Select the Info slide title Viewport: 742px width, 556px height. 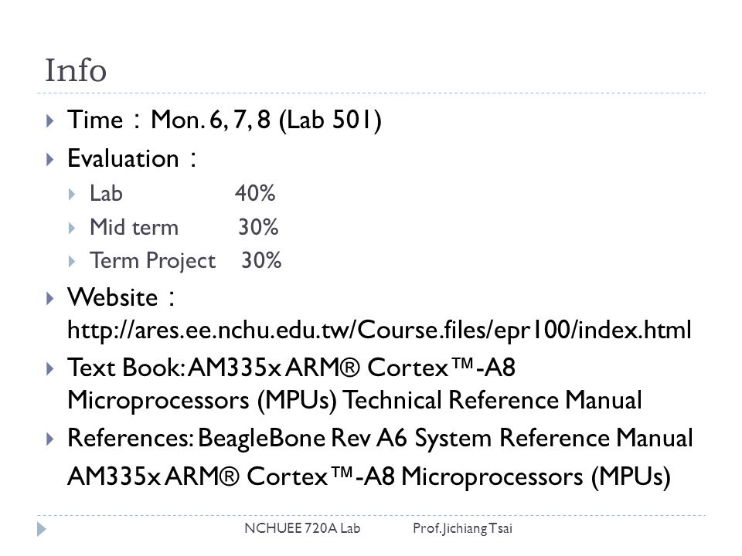(76, 70)
